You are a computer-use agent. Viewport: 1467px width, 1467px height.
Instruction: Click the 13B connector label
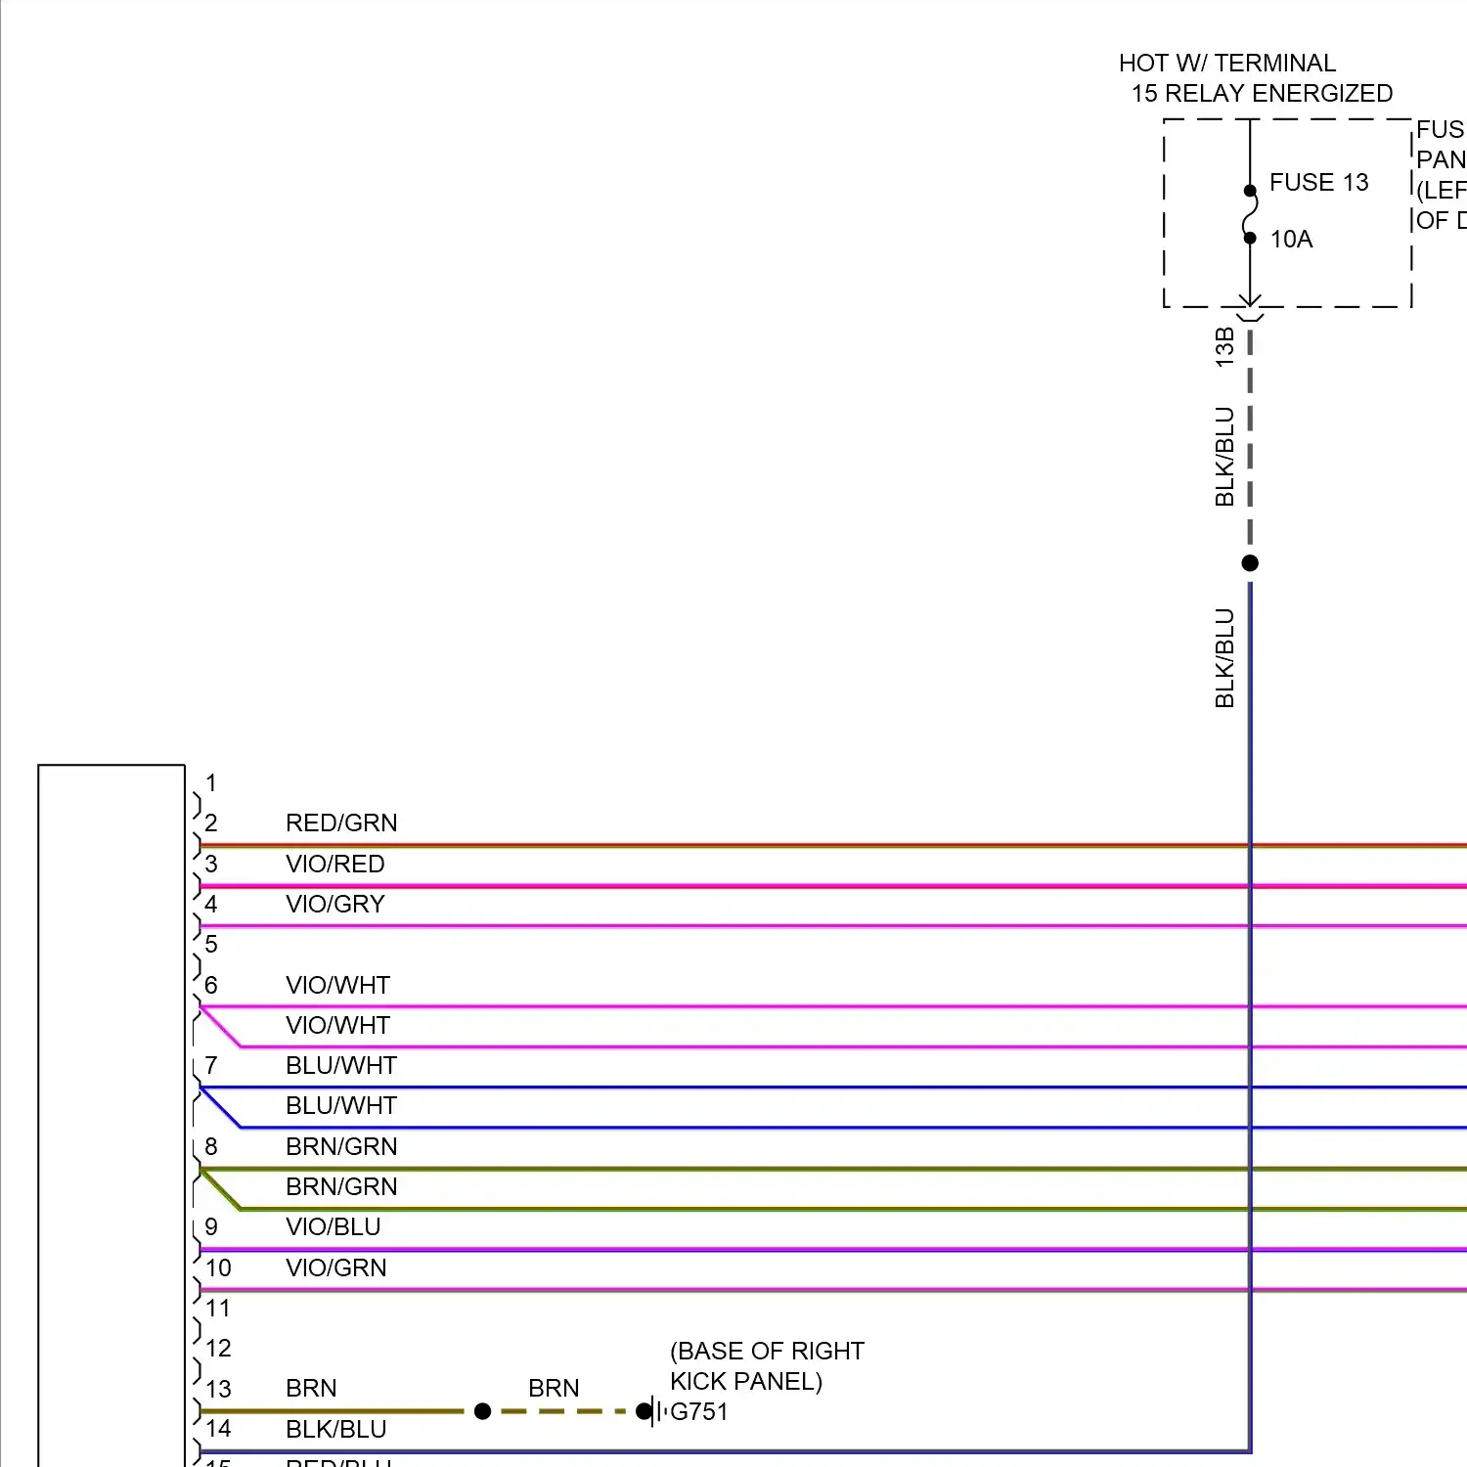tap(1224, 347)
